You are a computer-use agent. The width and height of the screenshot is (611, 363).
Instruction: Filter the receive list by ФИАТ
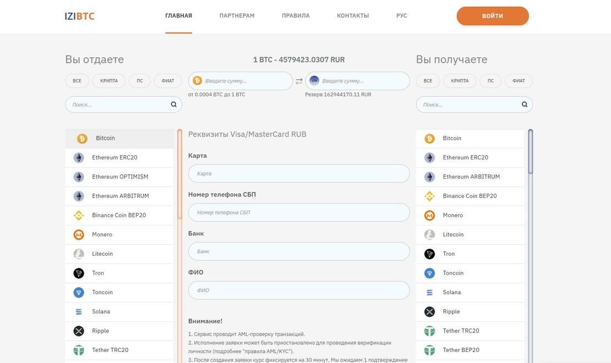click(x=519, y=81)
